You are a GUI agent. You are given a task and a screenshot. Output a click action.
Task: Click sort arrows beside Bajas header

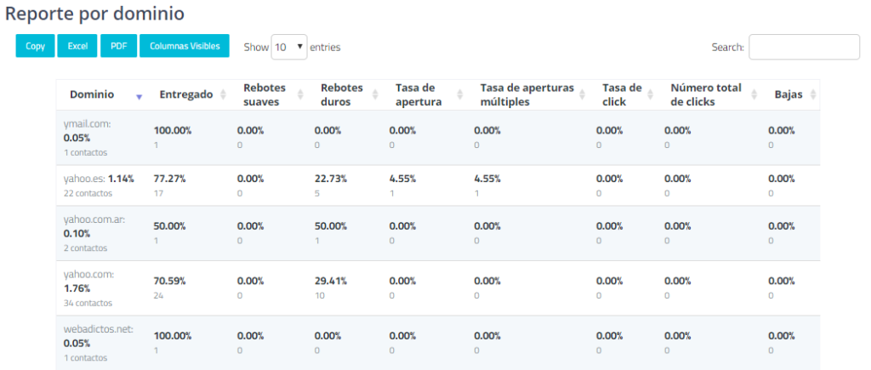click(x=812, y=94)
